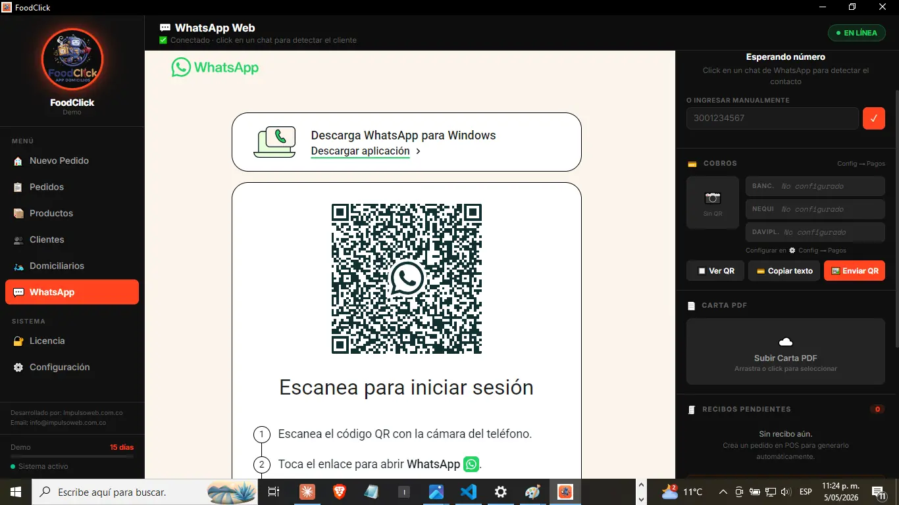899x505 pixels.
Task: Click the Esperando número heading
Action: pos(786,57)
